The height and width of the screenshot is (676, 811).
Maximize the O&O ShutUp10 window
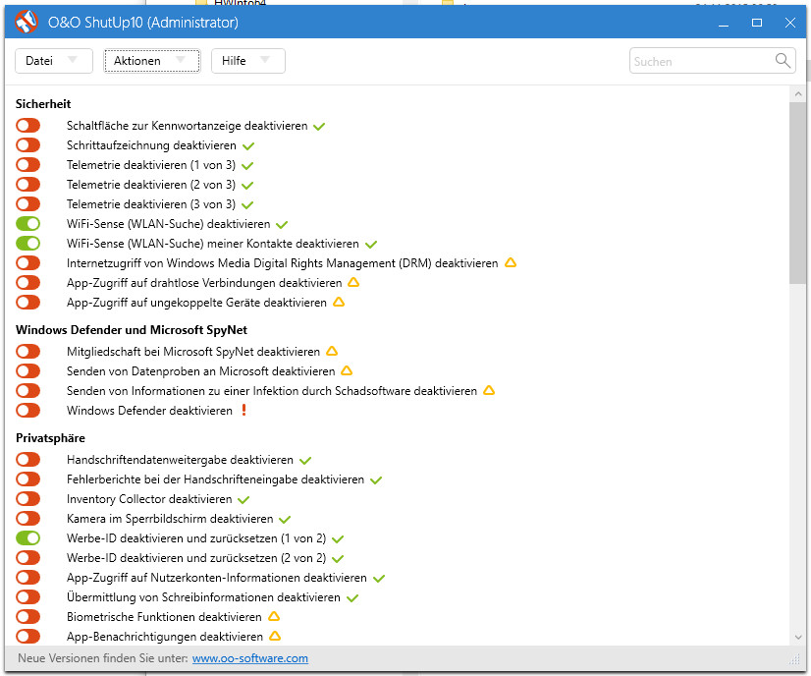pos(757,23)
